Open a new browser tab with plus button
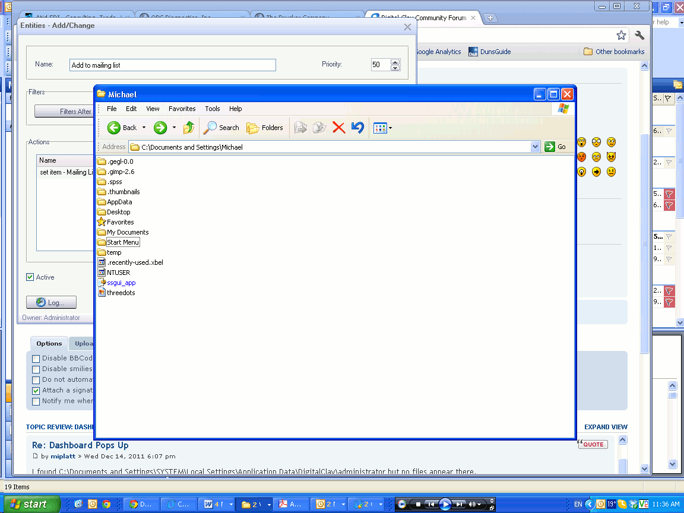This screenshot has height=513, width=684. (x=490, y=18)
